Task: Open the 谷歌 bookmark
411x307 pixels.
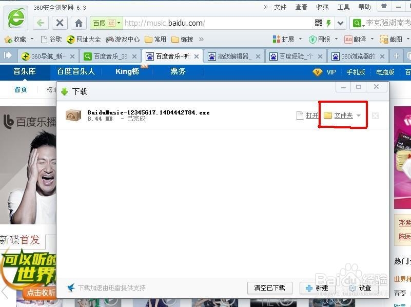Action: [51, 40]
